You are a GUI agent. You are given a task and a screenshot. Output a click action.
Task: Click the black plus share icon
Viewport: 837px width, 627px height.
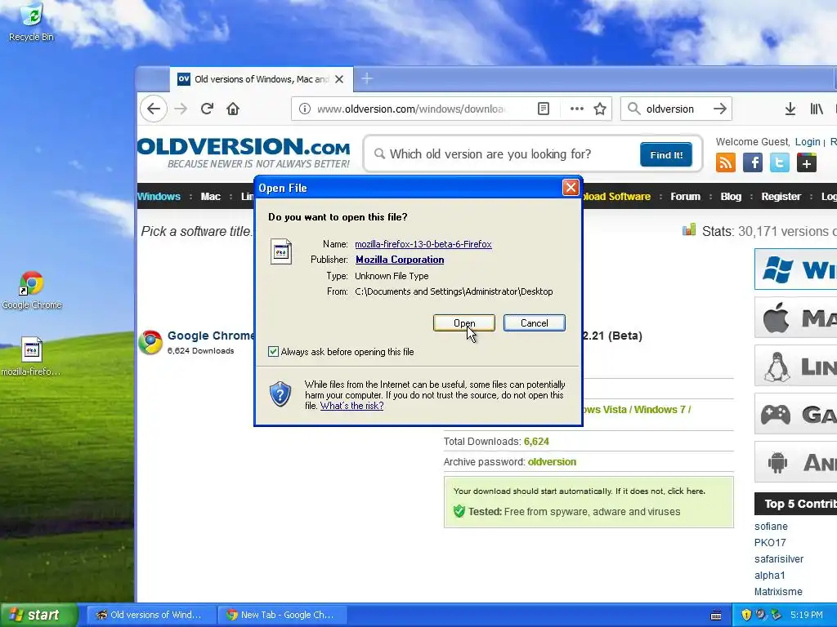point(807,162)
